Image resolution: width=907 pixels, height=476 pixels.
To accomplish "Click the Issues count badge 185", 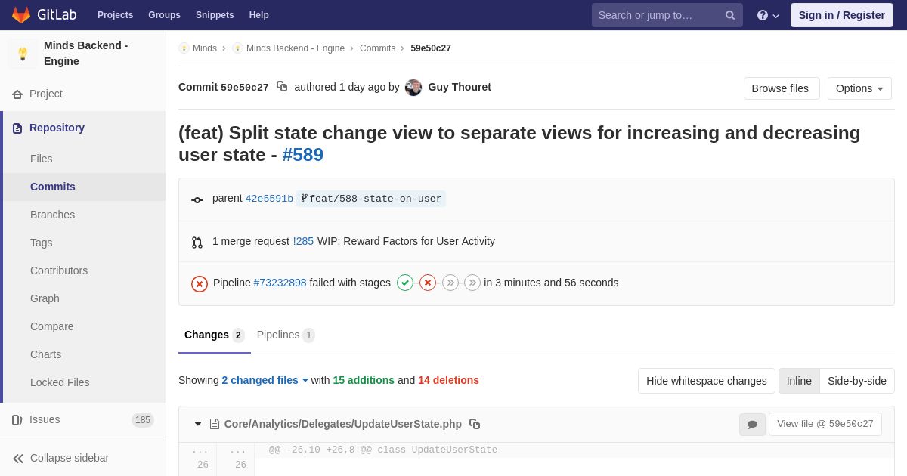I will point(143,420).
